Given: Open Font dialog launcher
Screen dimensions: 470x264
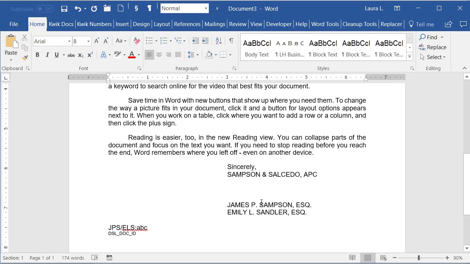Looking at the screenshot, I should [139, 69].
